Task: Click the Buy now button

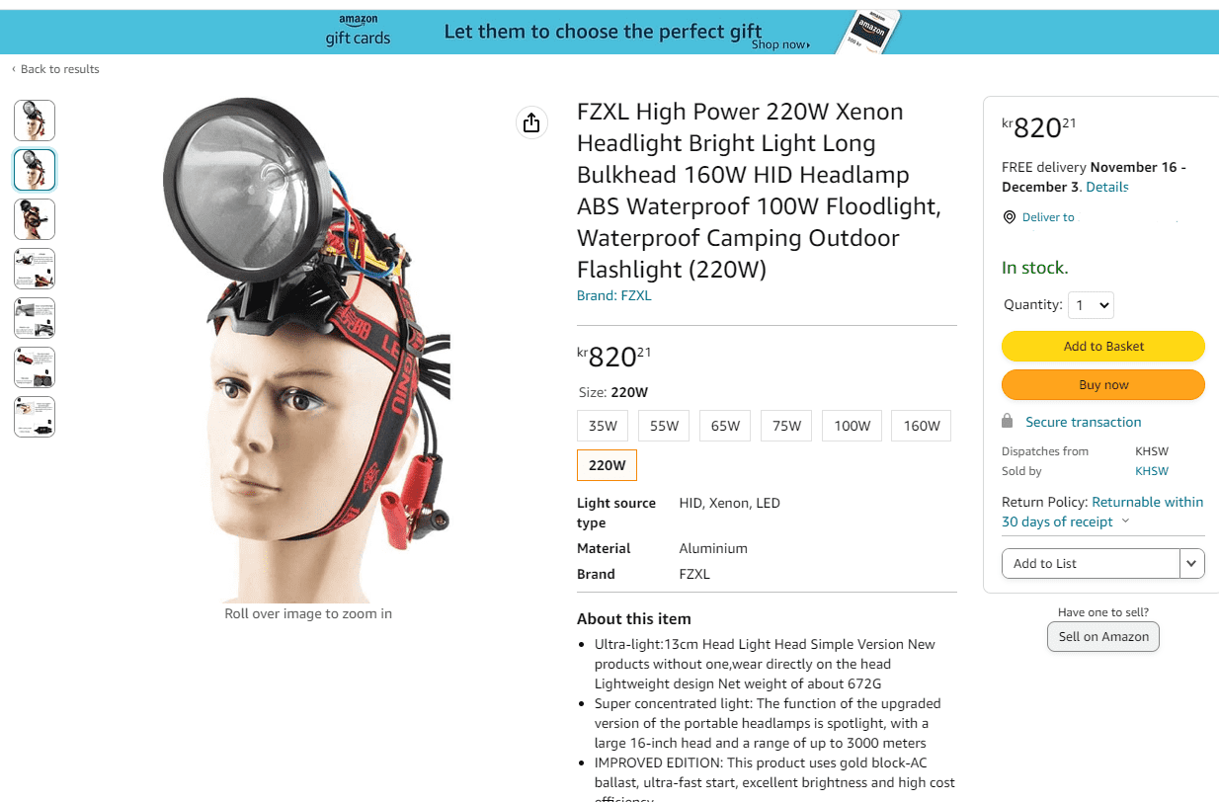Action: 1103,385
